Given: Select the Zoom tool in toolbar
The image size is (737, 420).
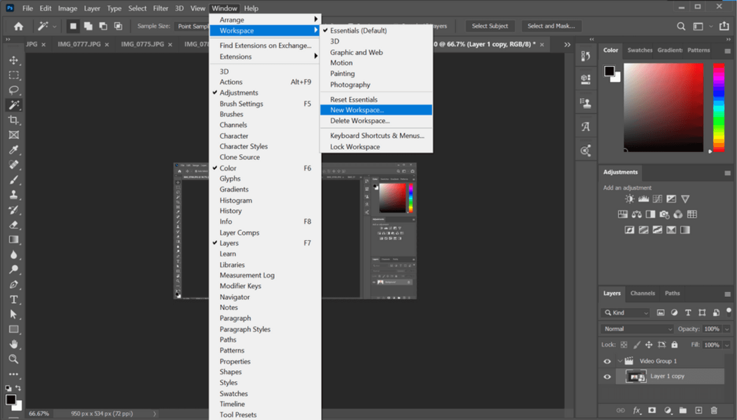Looking at the screenshot, I should [14, 359].
